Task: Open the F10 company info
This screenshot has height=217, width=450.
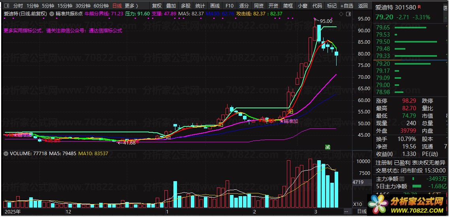Action: click(229, 6)
